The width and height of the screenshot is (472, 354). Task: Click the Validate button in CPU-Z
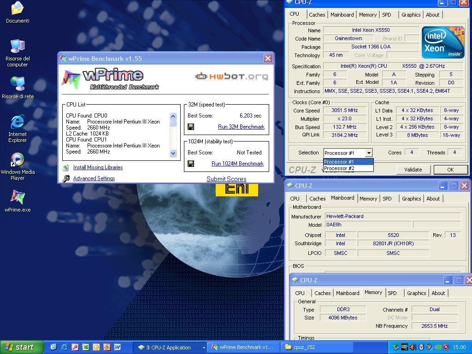413,170
